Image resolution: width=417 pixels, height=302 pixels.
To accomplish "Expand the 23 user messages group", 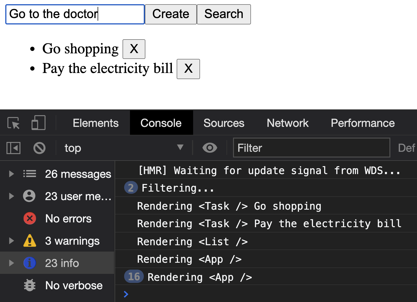I will point(11,196).
